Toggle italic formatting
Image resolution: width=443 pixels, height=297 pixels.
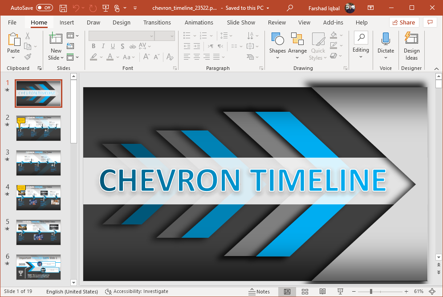point(103,46)
